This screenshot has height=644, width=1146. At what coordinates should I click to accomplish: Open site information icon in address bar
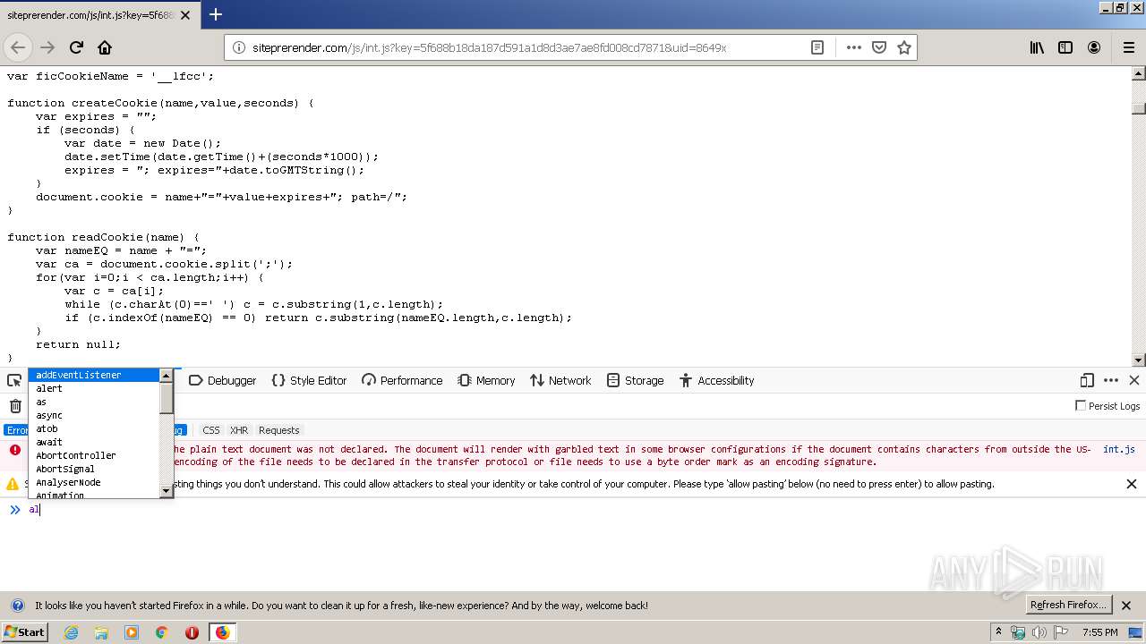click(x=239, y=47)
